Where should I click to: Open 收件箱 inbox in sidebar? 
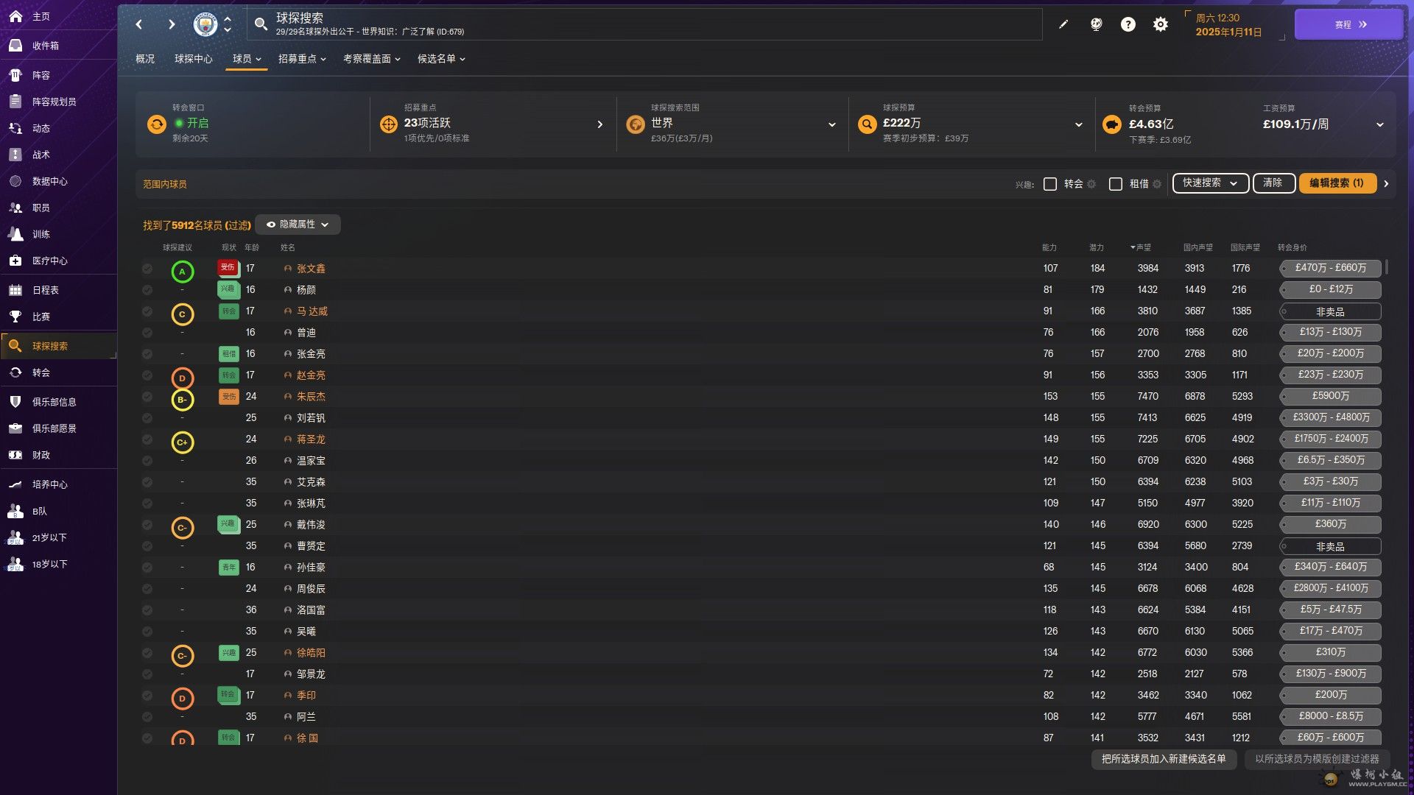(x=45, y=46)
